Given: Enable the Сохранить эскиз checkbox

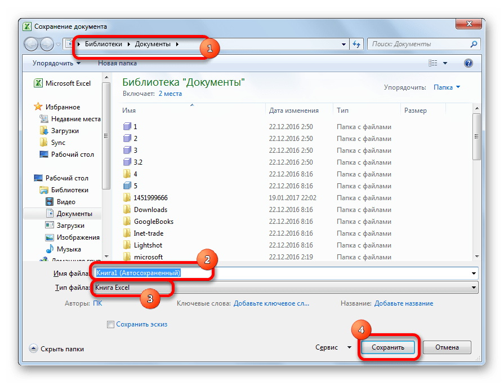Looking at the screenshot, I should point(111,324).
